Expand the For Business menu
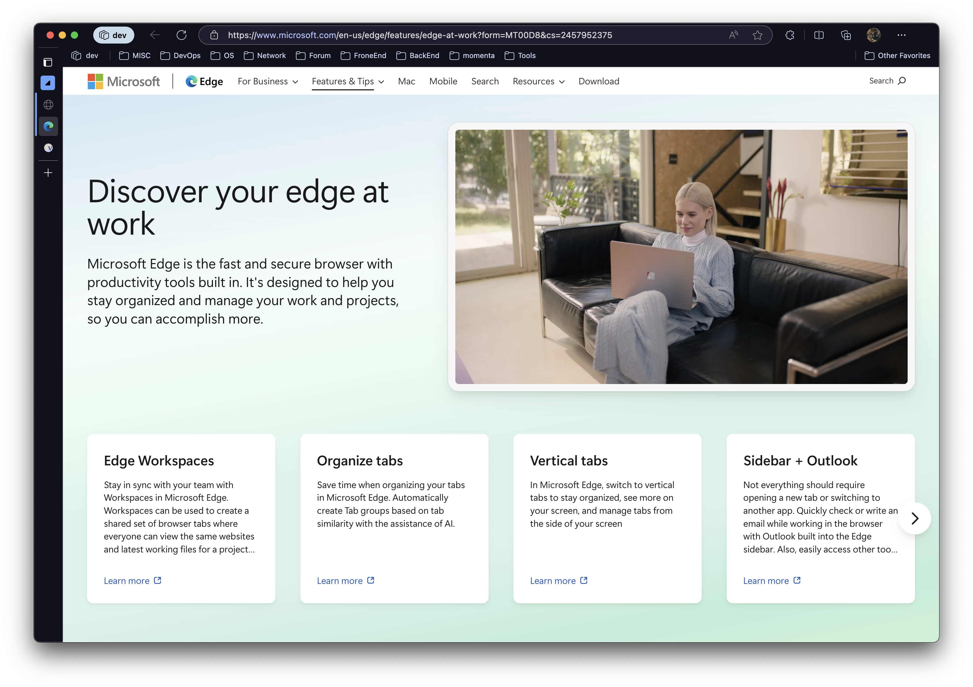This screenshot has height=687, width=973. tap(268, 81)
